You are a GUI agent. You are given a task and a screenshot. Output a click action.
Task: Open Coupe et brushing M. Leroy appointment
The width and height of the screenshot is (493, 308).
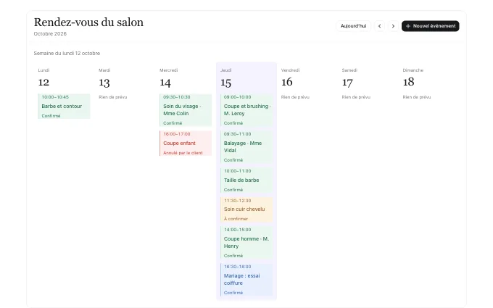pyautogui.click(x=246, y=110)
